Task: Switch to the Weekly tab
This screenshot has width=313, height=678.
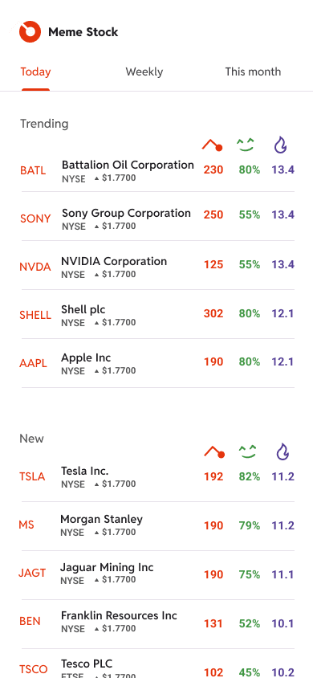Action: pyautogui.click(x=144, y=71)
